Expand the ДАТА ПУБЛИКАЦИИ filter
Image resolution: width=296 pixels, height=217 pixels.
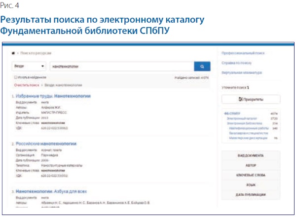251,195
